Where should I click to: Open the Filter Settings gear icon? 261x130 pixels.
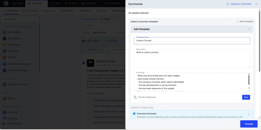pyautogui.click(x=4, y=124)
